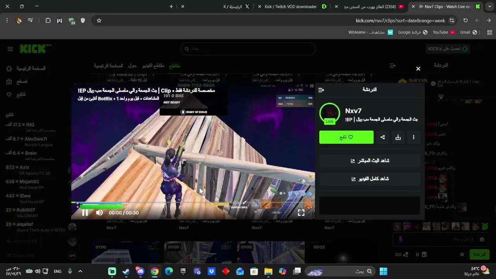This screenshot has height=279, width=496.
Task: Open a new browser tab
Action: coord(171,7)
